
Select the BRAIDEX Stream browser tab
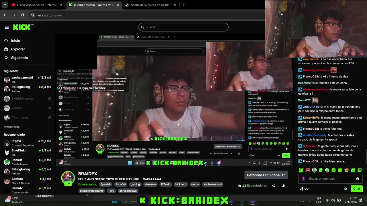94,5
